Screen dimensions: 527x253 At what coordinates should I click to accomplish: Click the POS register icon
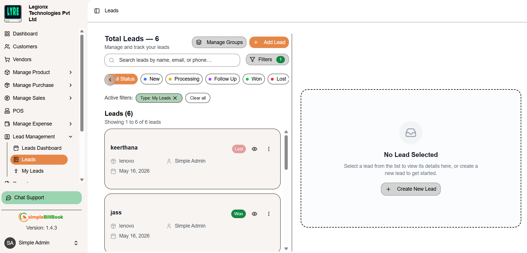pos(7,111)
